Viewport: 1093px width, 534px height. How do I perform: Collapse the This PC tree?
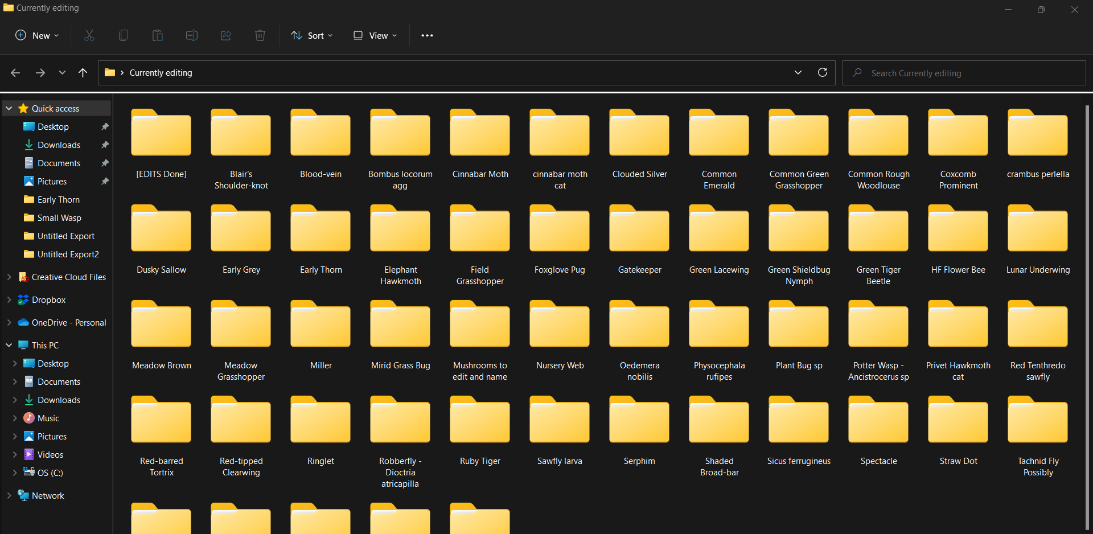pyautogui.click(x=9, y=345)
